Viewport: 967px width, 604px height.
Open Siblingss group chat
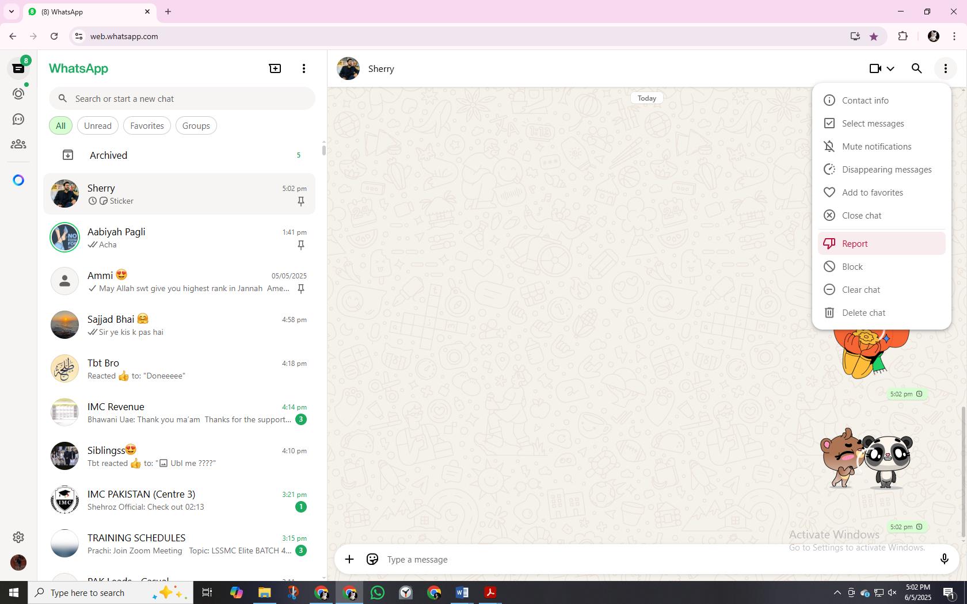(180, 456)
